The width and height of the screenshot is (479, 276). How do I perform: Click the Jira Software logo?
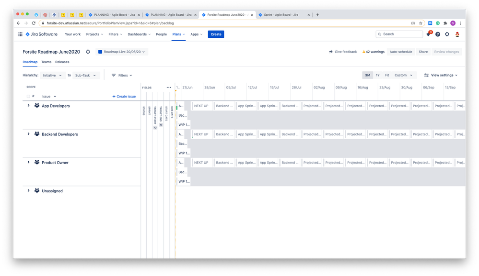pyautogui.click(x=42, y=34)
